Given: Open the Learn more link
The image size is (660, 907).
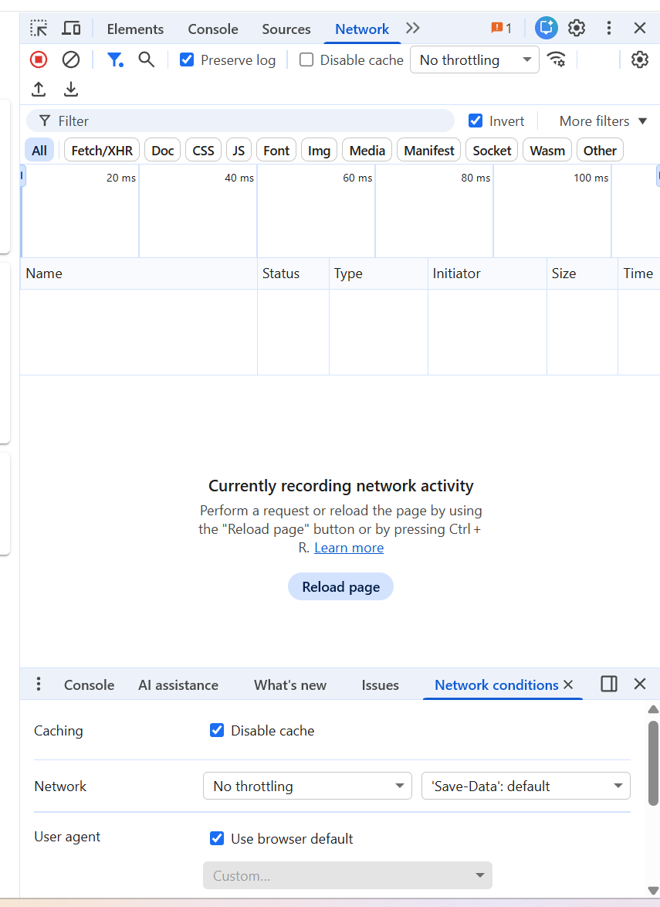Looking at the screenshot, I should [349, 548].
